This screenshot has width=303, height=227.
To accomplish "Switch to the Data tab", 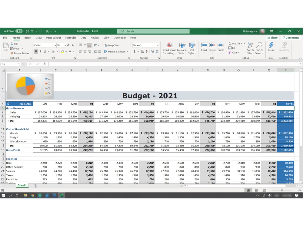I will 84,38.
